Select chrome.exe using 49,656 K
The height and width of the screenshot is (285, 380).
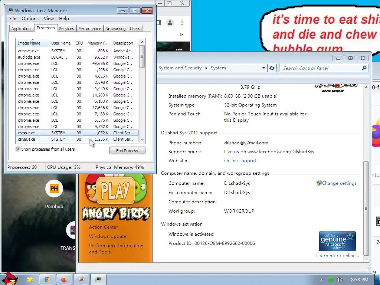pos(77,63)
